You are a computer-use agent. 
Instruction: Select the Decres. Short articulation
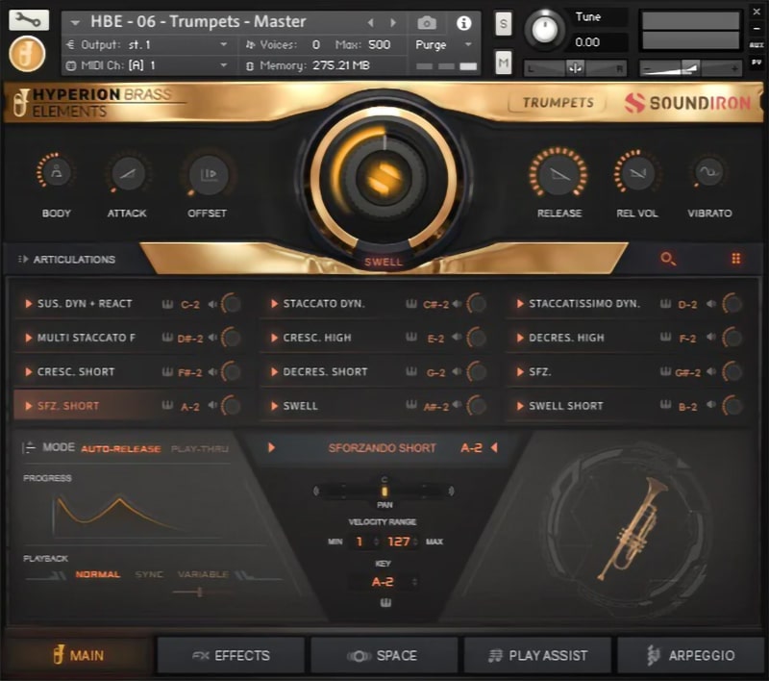click(x=325, y=372)
